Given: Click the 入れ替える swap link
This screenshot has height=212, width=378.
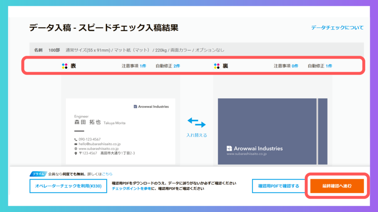Looking at the screenshot, I should (196, 135).
